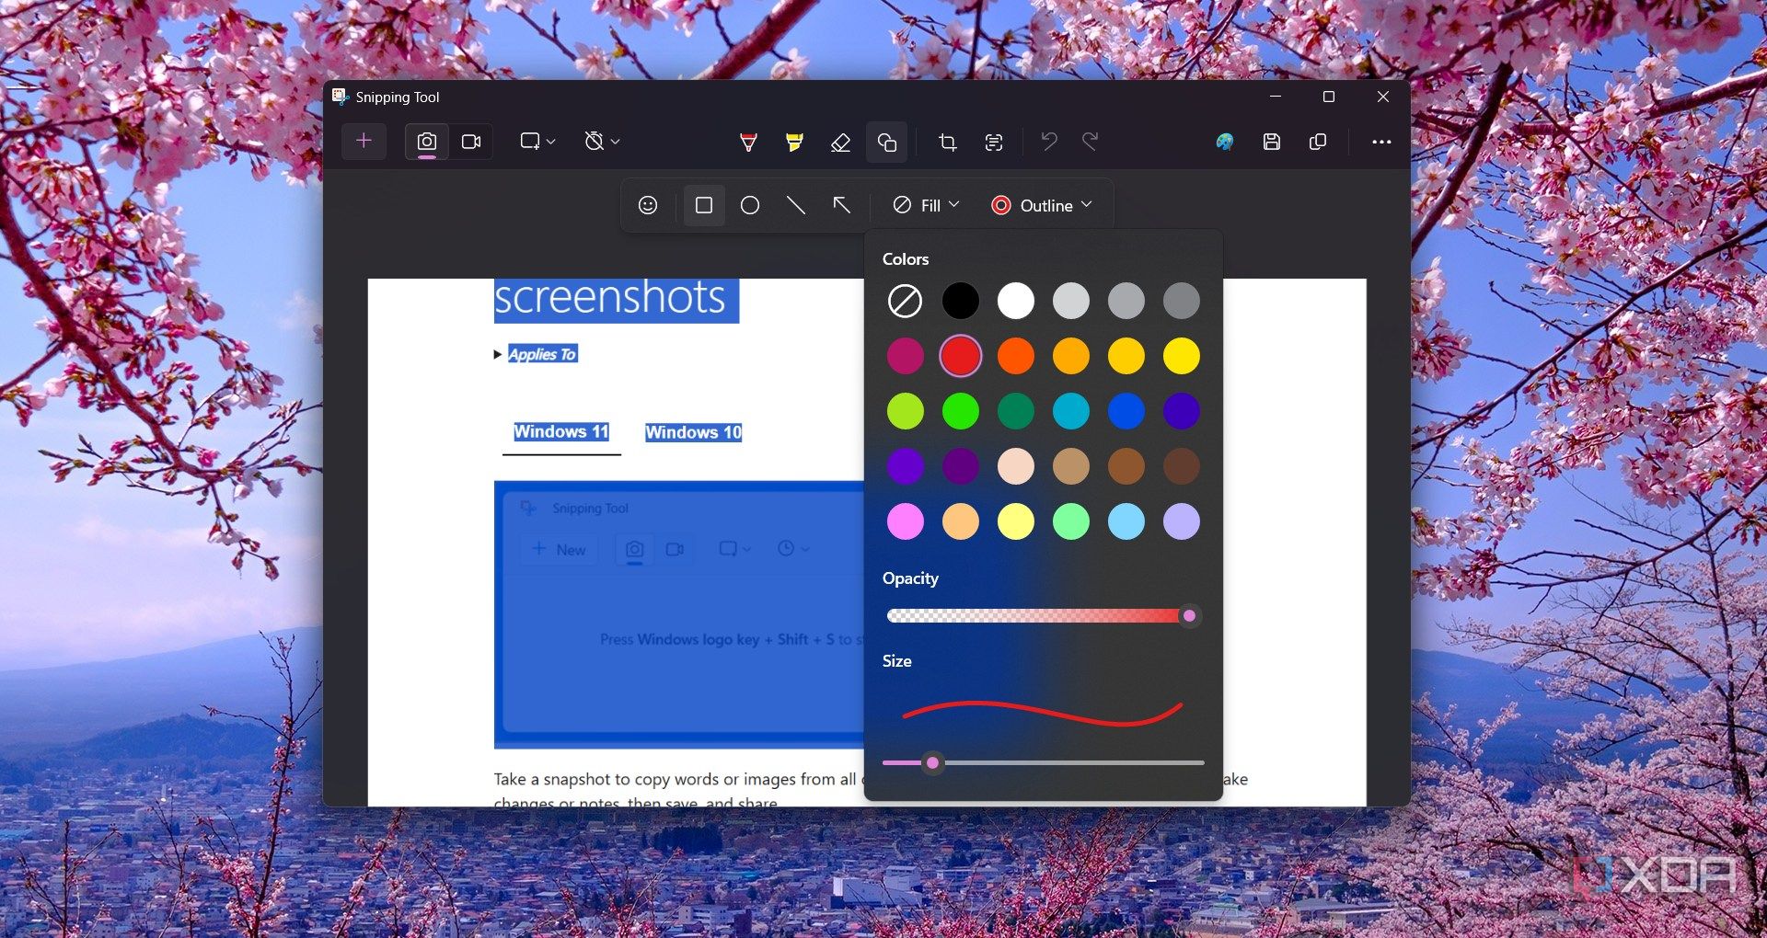Open the See more three-dots menu
The width and height of the screenshot is (1767, 938).
(1381, 142)
